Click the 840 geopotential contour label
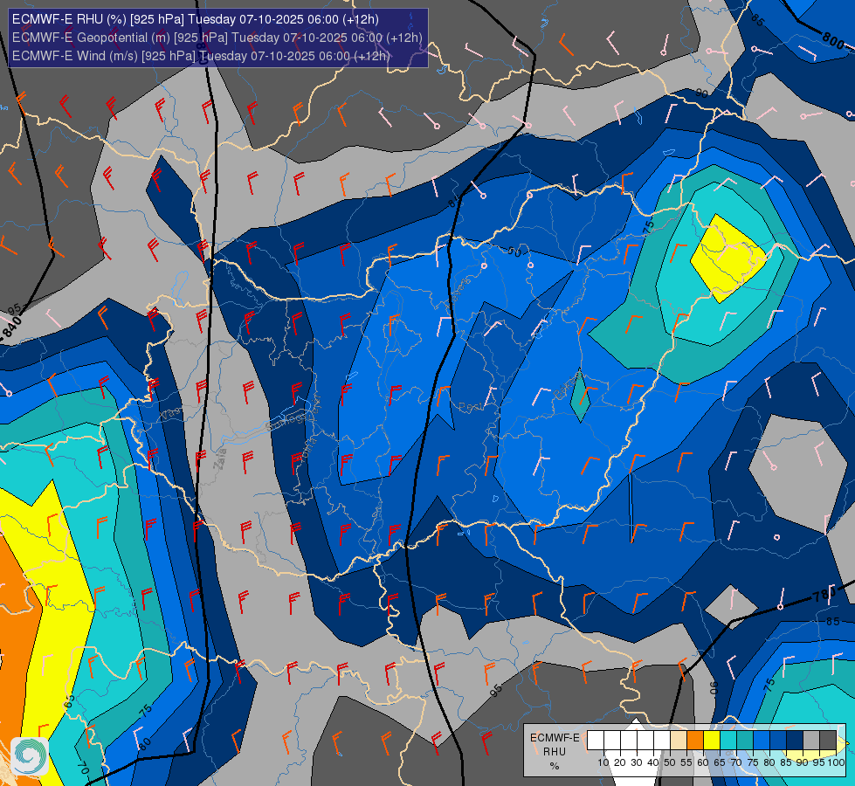The image size is (855, 786). [10, 328]
